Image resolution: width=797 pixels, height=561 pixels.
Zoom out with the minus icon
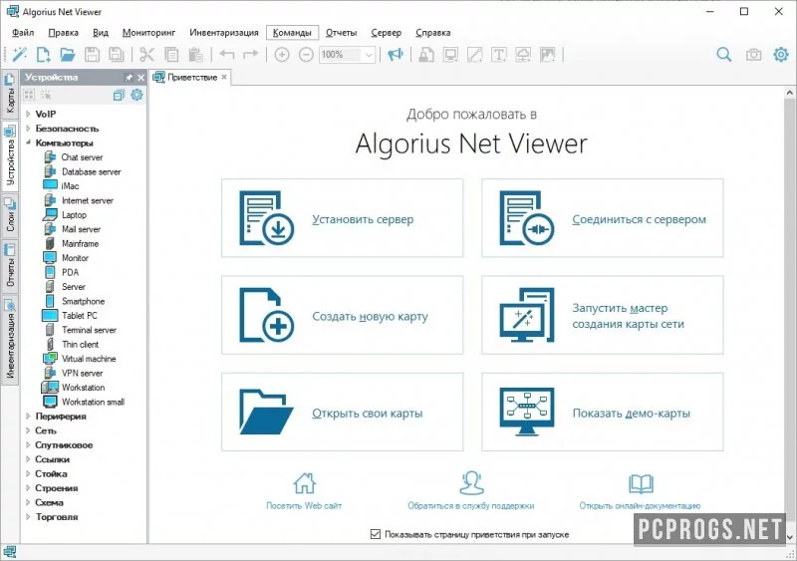[306, 55]
